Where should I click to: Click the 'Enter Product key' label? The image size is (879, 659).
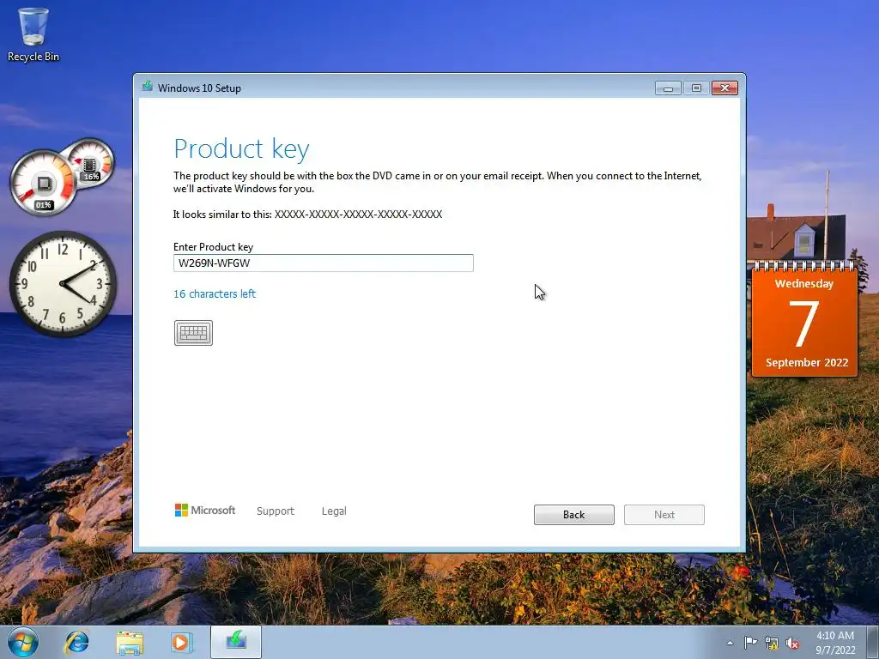coord(214,246)
